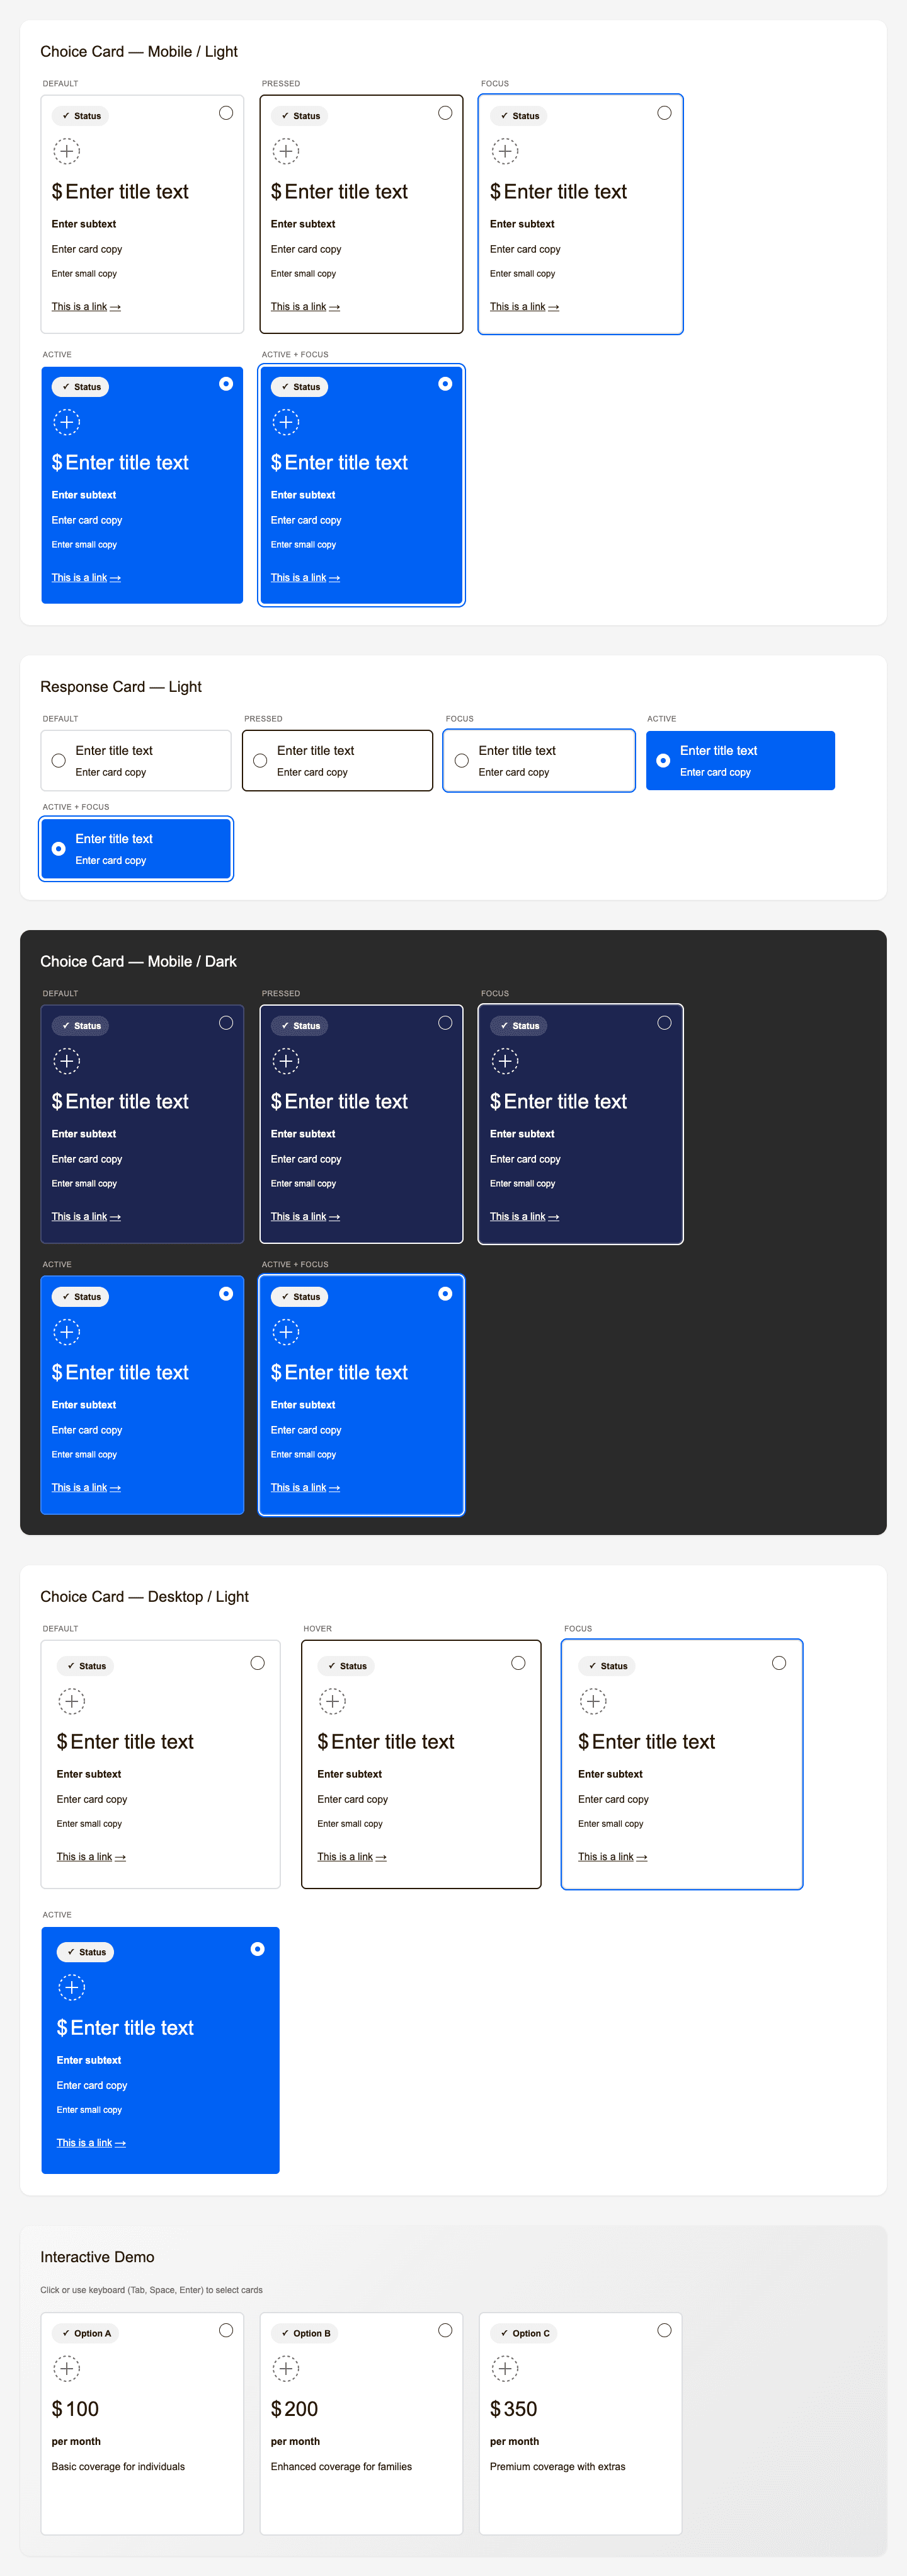Choose the Option C radio button

(x=664, y=2331)
